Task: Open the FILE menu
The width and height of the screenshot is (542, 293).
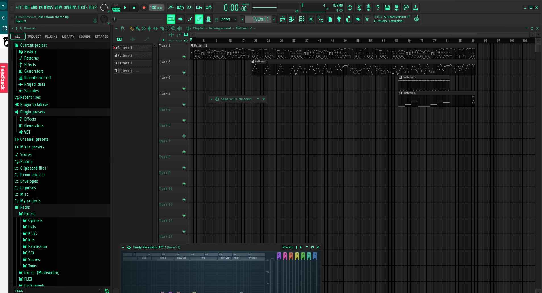Action: [18, 7]
